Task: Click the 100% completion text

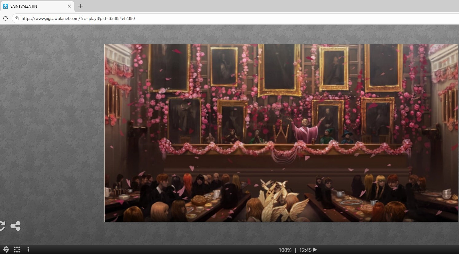Action: [x=285, y=250]
